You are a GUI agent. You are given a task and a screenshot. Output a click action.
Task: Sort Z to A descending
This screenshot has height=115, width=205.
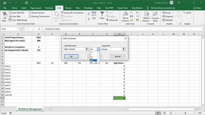pos(89,19)
